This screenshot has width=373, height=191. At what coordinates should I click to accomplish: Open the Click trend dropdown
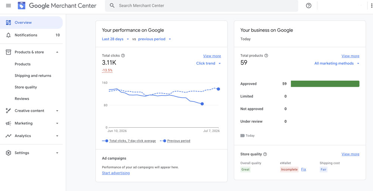[209, 63]
